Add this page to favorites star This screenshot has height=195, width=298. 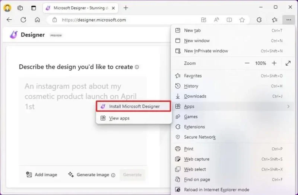click(x=242, y=20)
